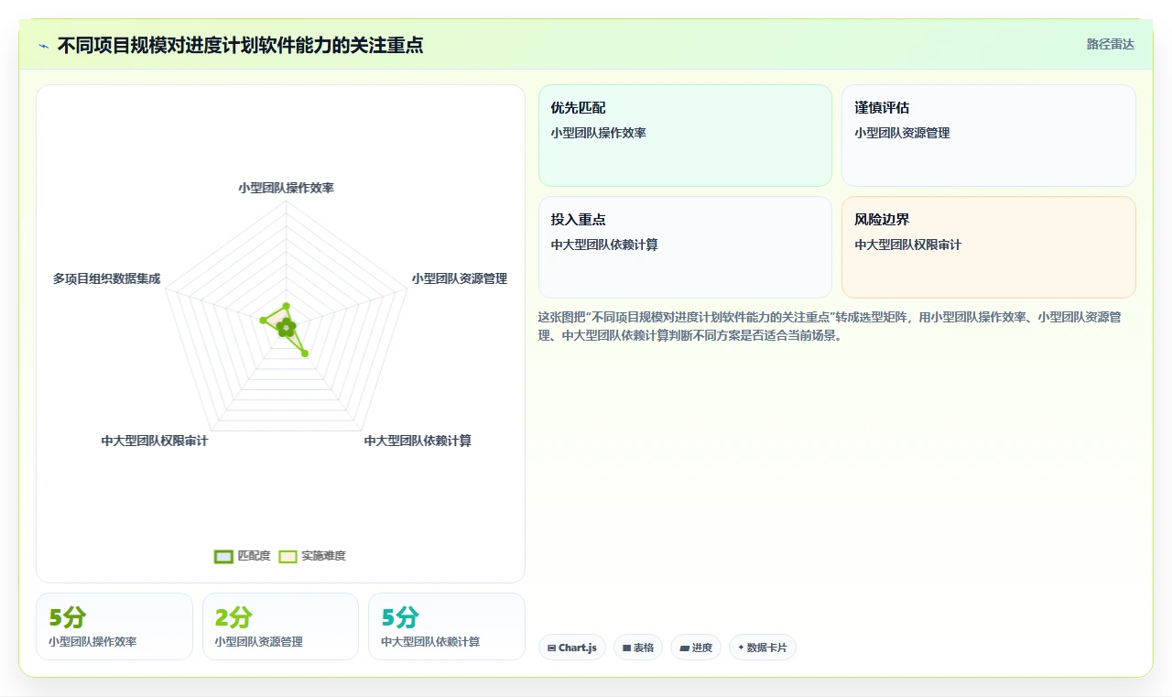This screenshot has width=1172, height=697.
Task: Select the 表格 tag
Action: pos(638,648)
